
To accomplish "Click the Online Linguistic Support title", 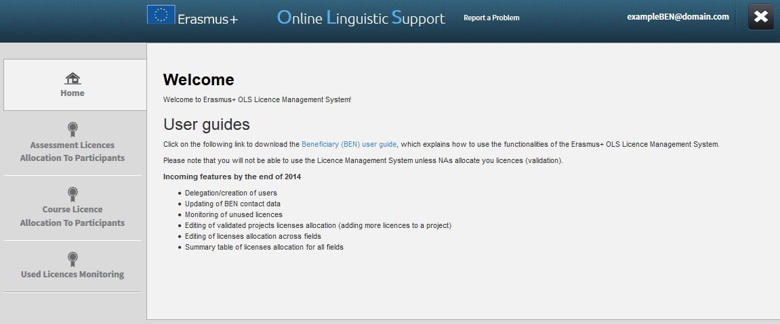I will [x=361, y=18].
